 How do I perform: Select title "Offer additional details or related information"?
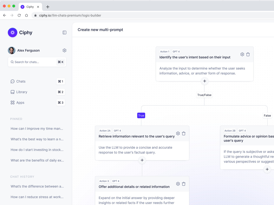coord(134,187)
